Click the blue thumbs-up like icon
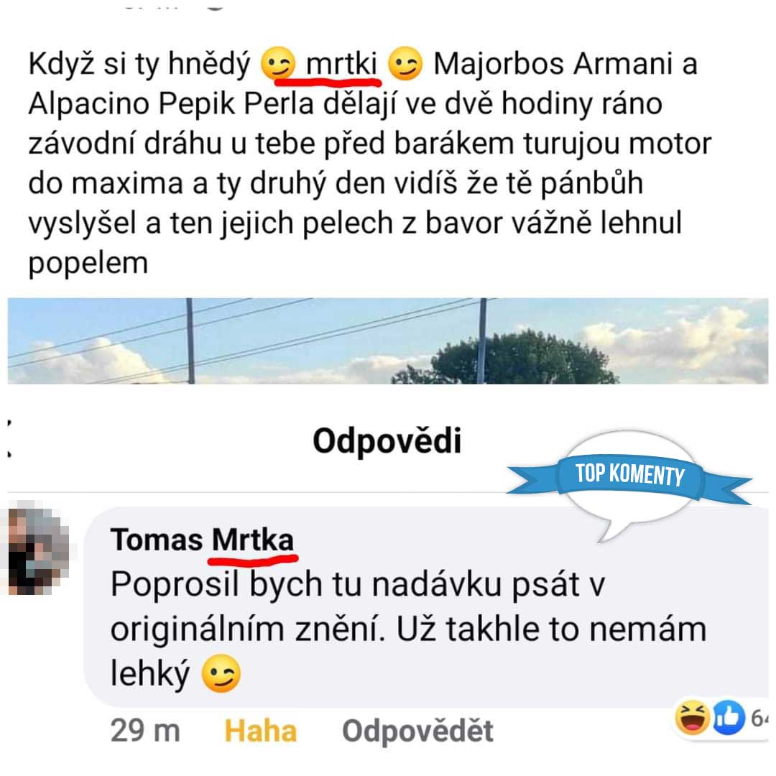The width and height of the screenshot is (776, 776). pyautogui.click(x=729, y=717)
